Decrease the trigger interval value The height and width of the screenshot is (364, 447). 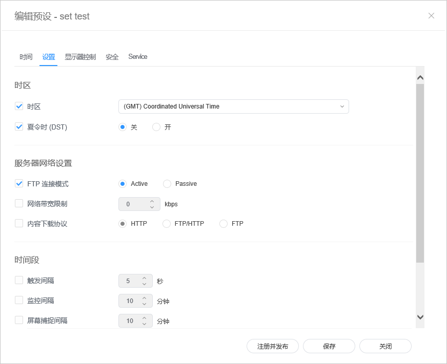144,284
